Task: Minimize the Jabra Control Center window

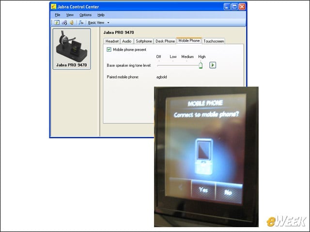Action: (x=227, y=7)
